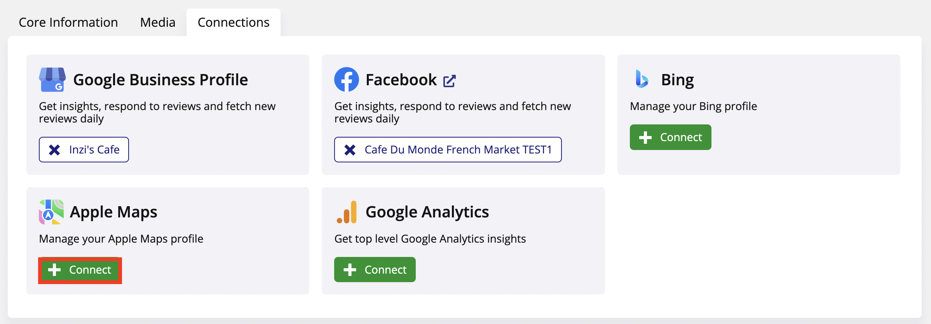Click the X icon beside Inzi's Cafe
The height and width of the screenshot is (324, 931).
(x=54, y=150)
